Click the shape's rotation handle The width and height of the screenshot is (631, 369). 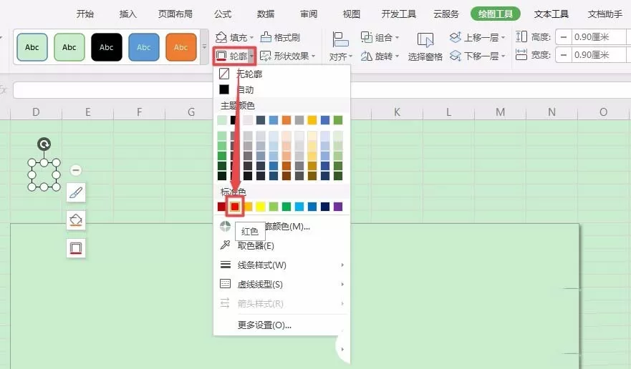pyautogui.click(x=44, y=144)
